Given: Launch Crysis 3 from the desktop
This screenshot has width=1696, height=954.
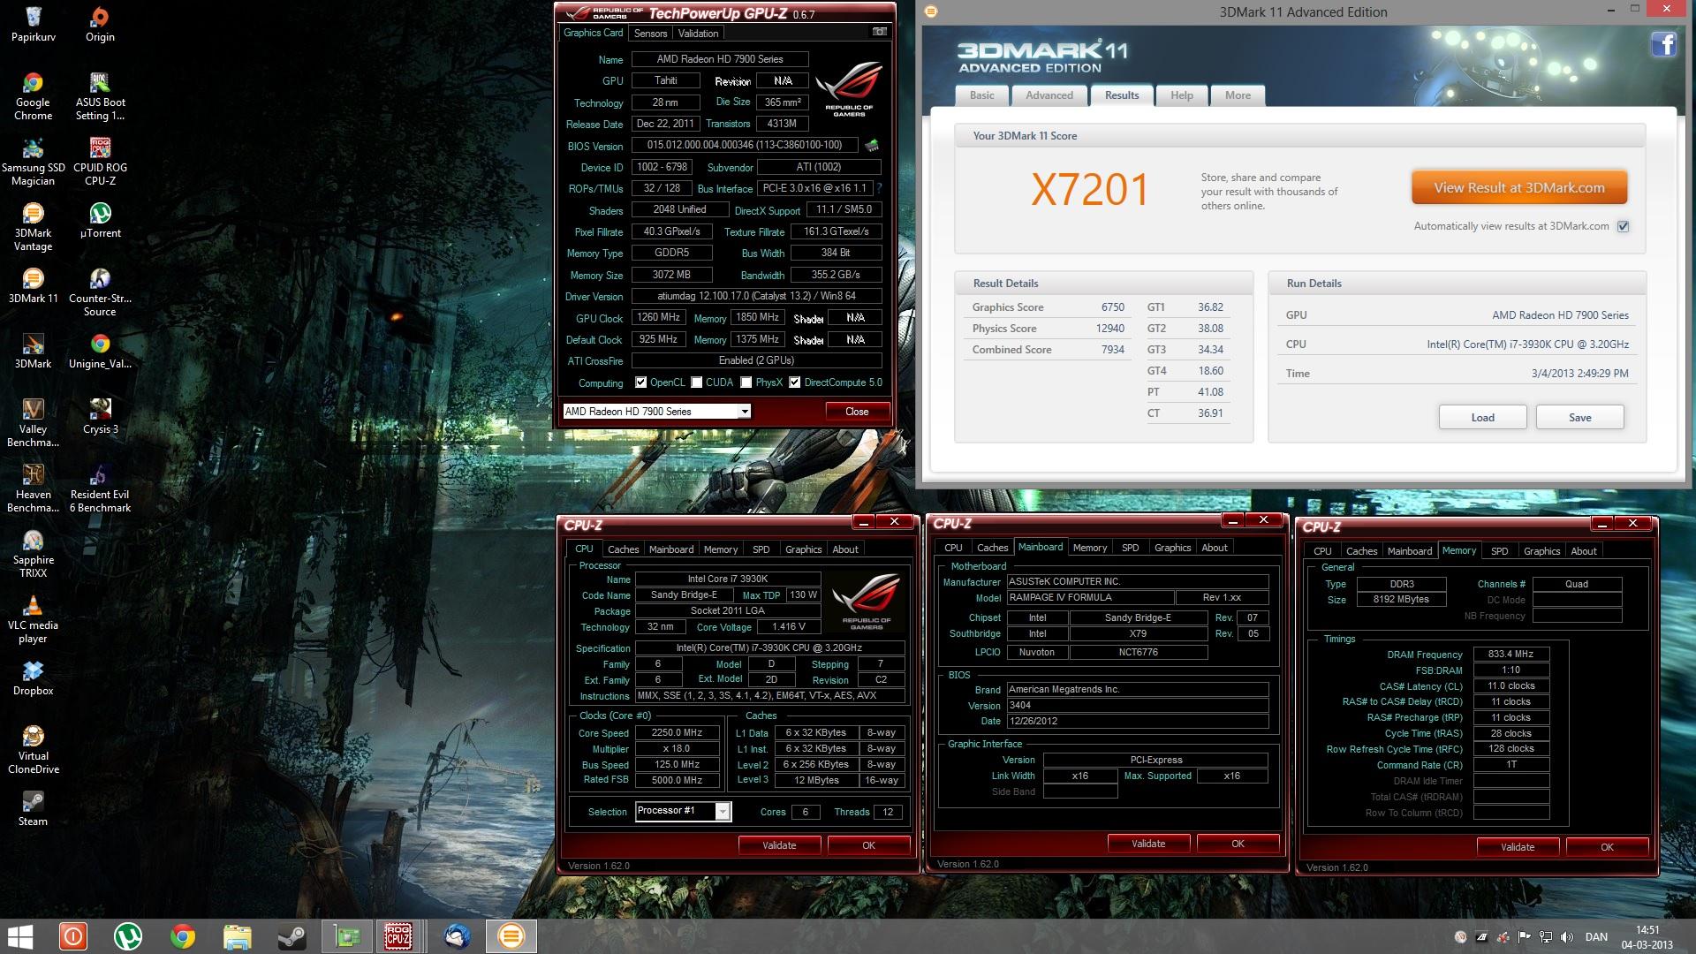Looking at the screenshot, I should (x=100, y=416).
